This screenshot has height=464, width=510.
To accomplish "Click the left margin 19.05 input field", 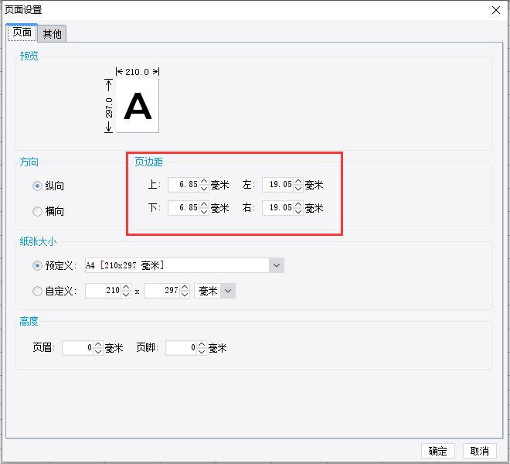I will pos(278,185).
